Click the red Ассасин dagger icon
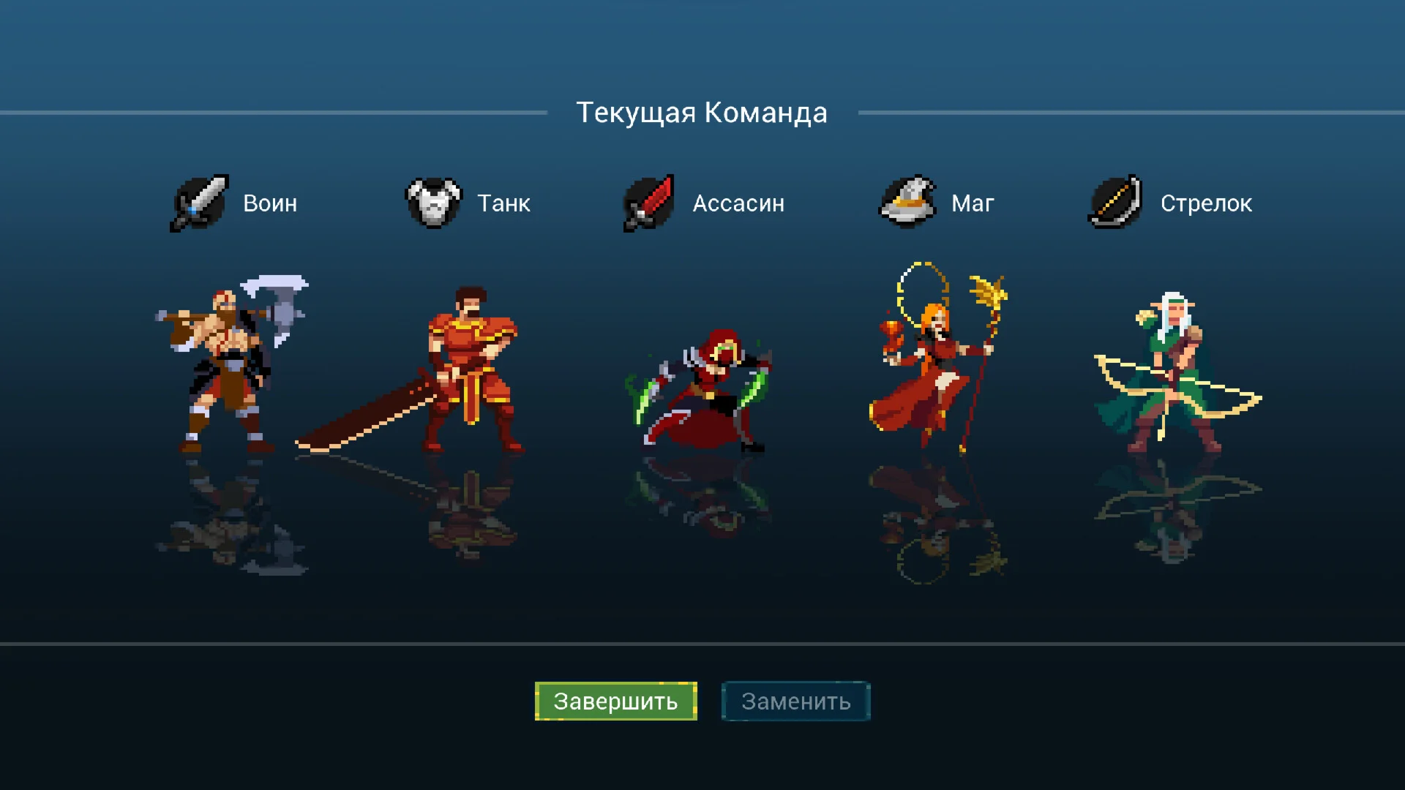Image resolution: width=1405 pixels, height=790 pixels. click(648, 203)
